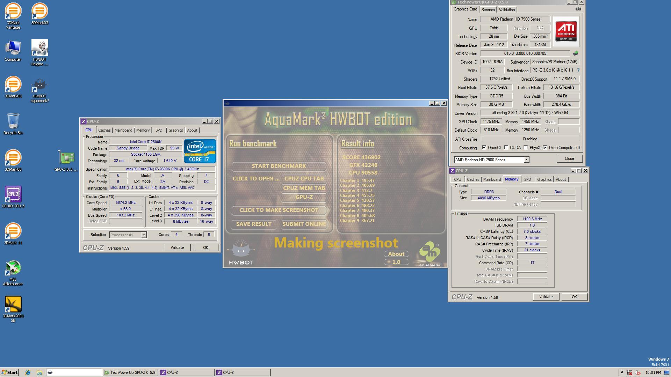Open the 3DMark03 desktop shortcut
The width and height of the screenshot is (671, 377).
39,14
